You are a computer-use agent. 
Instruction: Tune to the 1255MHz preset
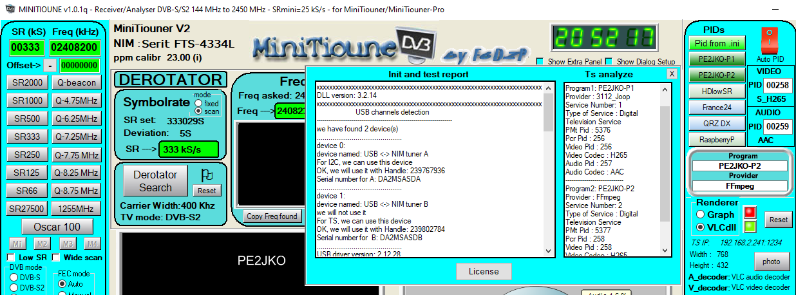pos(77,209)
